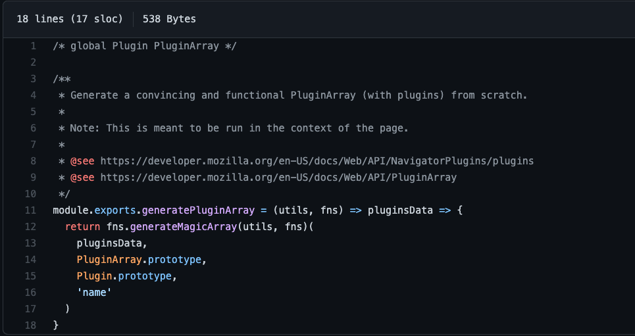The height and width of the screenshot is (336, 635).
Task: Click the '(utils, fns)' parameters on line 11
Action: point(308,210)
